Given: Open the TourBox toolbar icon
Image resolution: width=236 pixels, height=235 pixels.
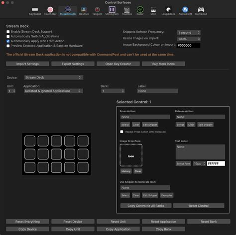Looking at the screenshot, I should click(127, 11).
